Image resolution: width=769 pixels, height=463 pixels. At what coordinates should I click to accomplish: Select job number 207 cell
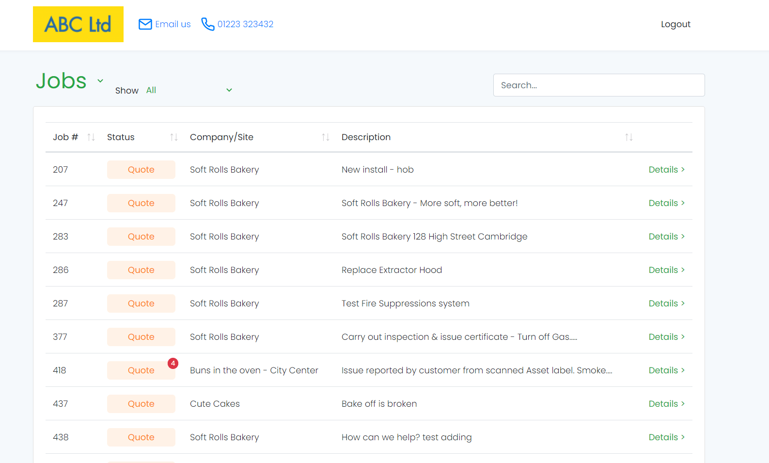[x=61, y=170]
